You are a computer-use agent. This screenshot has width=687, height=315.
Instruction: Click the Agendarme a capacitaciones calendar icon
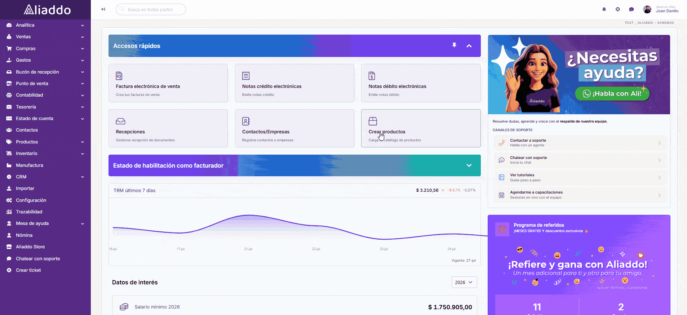[501, 195]
